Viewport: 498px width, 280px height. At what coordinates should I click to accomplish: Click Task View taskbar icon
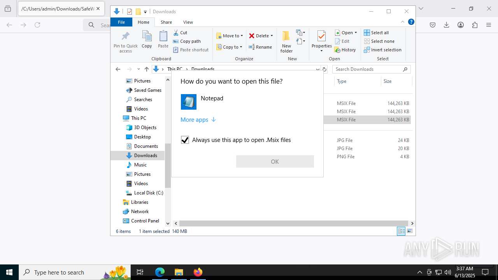pos(140,272)
